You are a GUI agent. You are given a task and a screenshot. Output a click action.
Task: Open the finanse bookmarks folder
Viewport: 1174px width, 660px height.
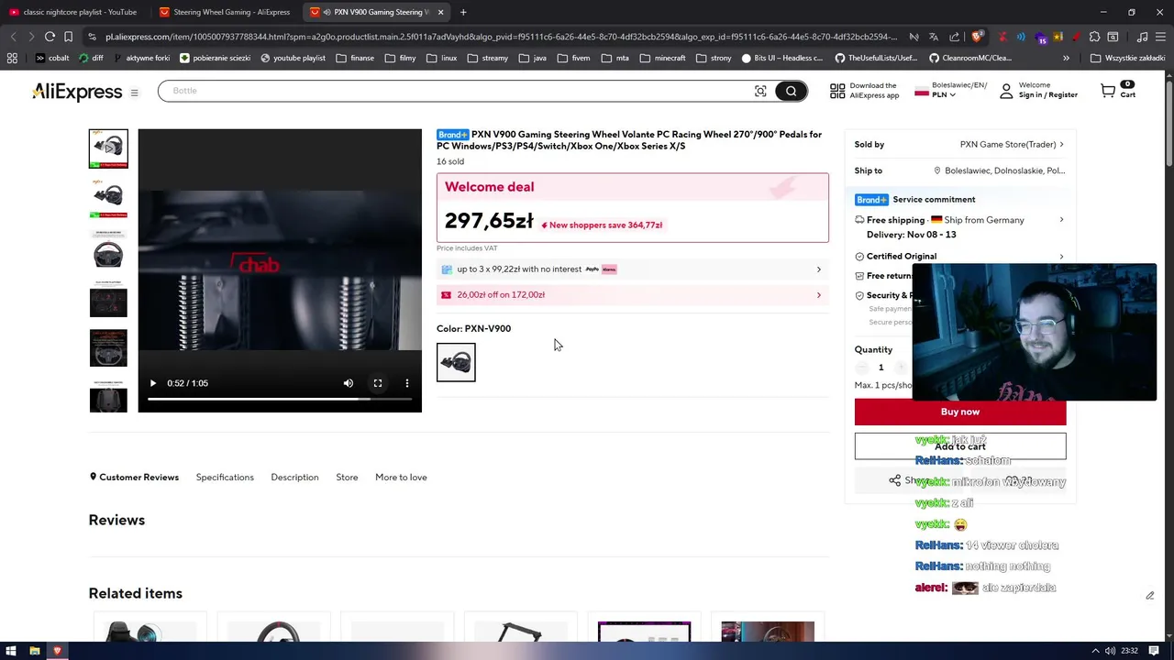355,58
